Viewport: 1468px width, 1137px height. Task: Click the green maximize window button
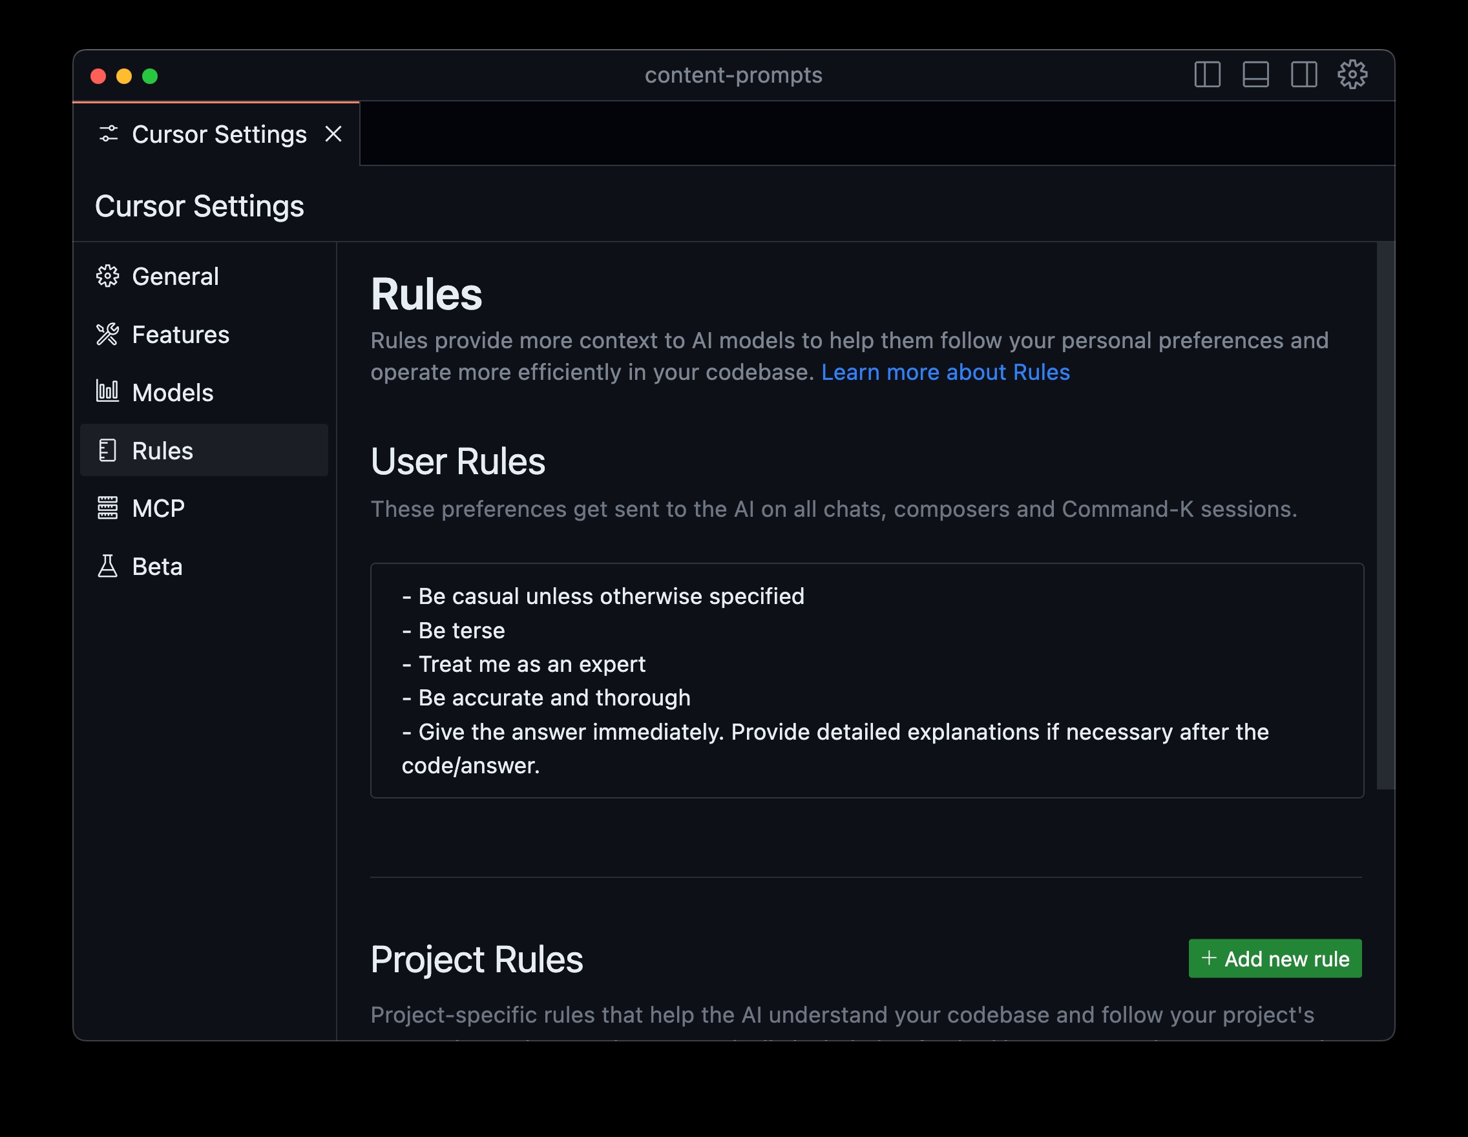click(150, 76)
